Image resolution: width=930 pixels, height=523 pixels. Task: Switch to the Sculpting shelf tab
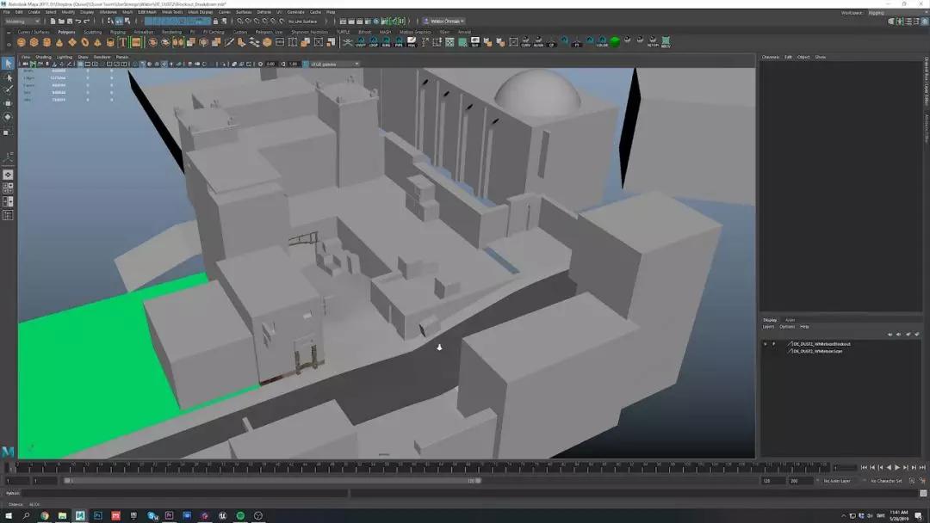pyautogui.click(x=92, y=32)
